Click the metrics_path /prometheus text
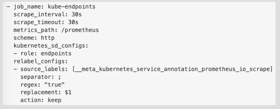This screenshot has height=109, width=280. point(56,30)
